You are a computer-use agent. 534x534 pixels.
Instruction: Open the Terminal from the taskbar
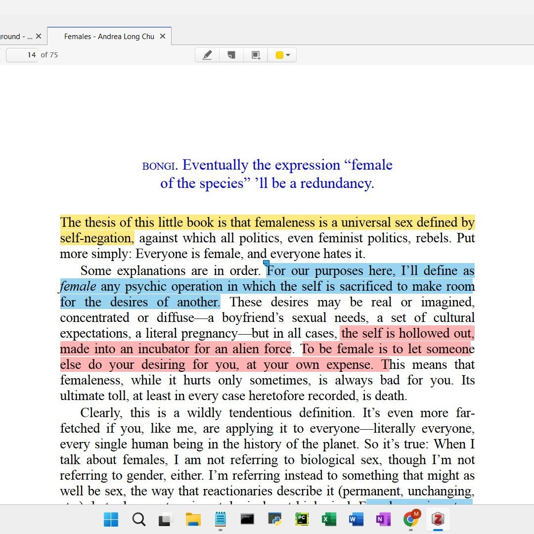pos(247,519)
